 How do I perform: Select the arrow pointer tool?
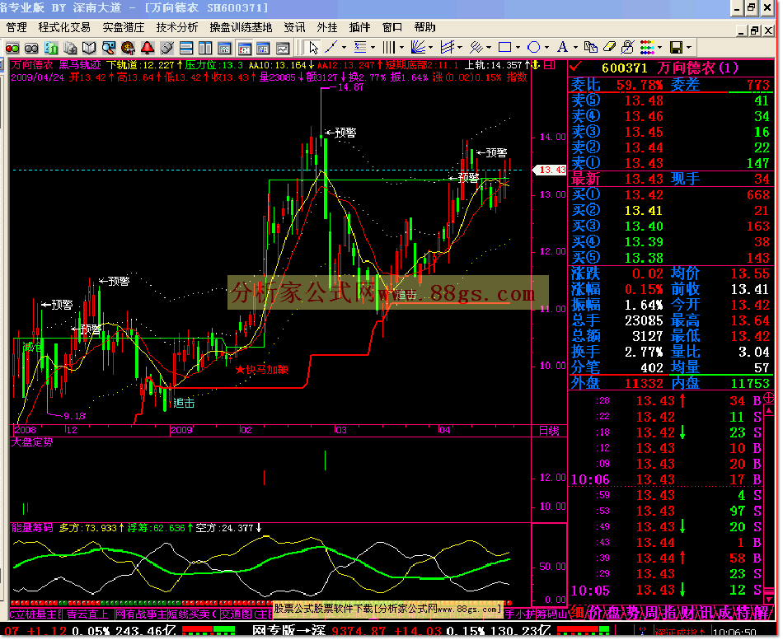click(x=313, y=48)
